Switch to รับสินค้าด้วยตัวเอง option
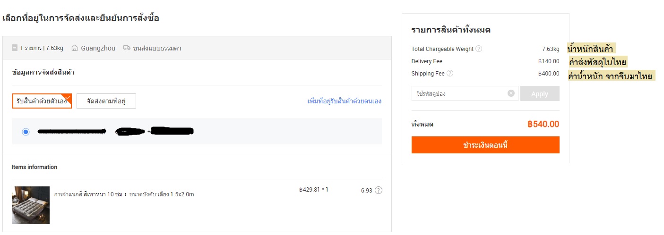This screenshot has width=664, height=235. point(42,101)
